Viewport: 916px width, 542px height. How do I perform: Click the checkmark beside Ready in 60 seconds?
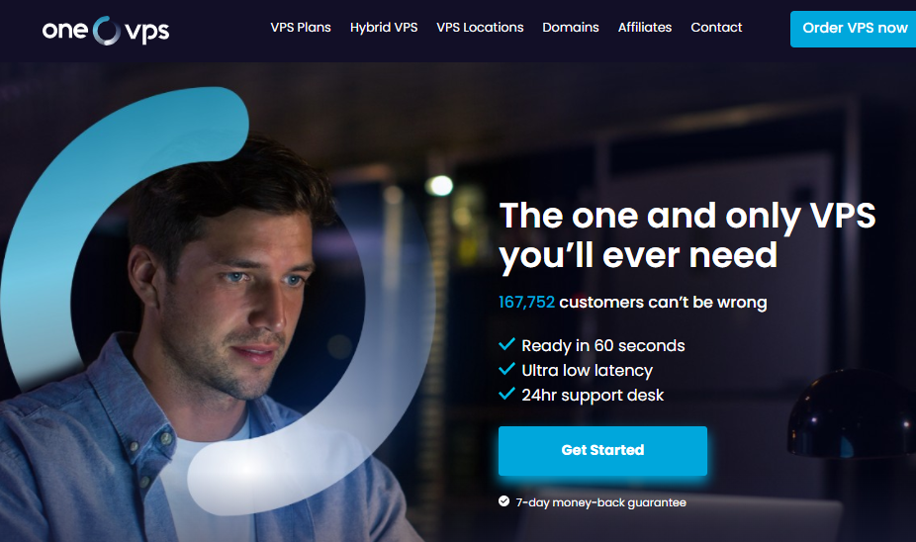coord(506,344)
